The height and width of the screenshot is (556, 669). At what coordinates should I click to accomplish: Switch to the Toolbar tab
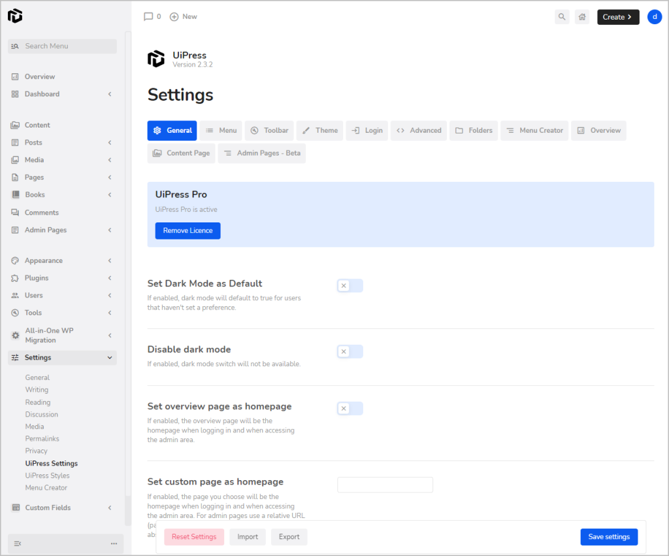click(x=269, y=131)
